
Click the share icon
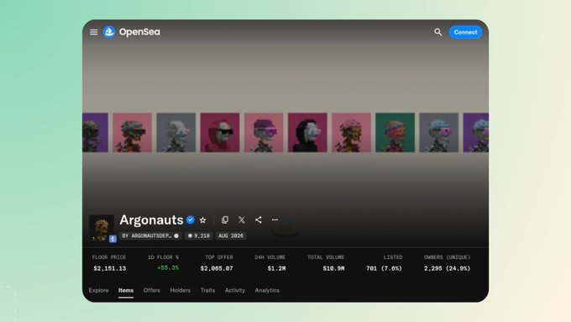pos(258,219)
